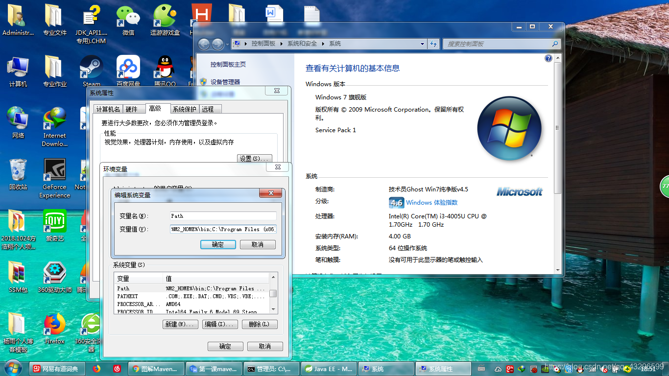Click the help question mark in 系统 window
This screenshot has width=669, height=376.
coord(549,58)
